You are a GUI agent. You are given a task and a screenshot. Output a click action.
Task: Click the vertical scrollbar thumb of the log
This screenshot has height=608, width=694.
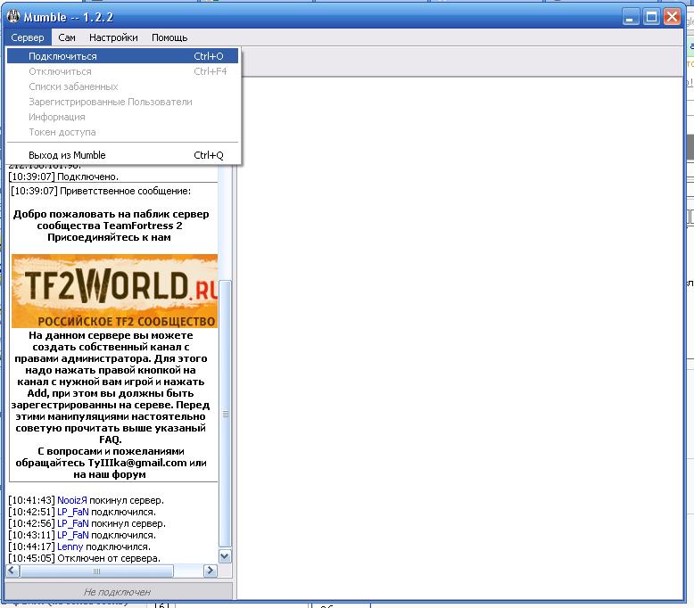coord(225,414)
